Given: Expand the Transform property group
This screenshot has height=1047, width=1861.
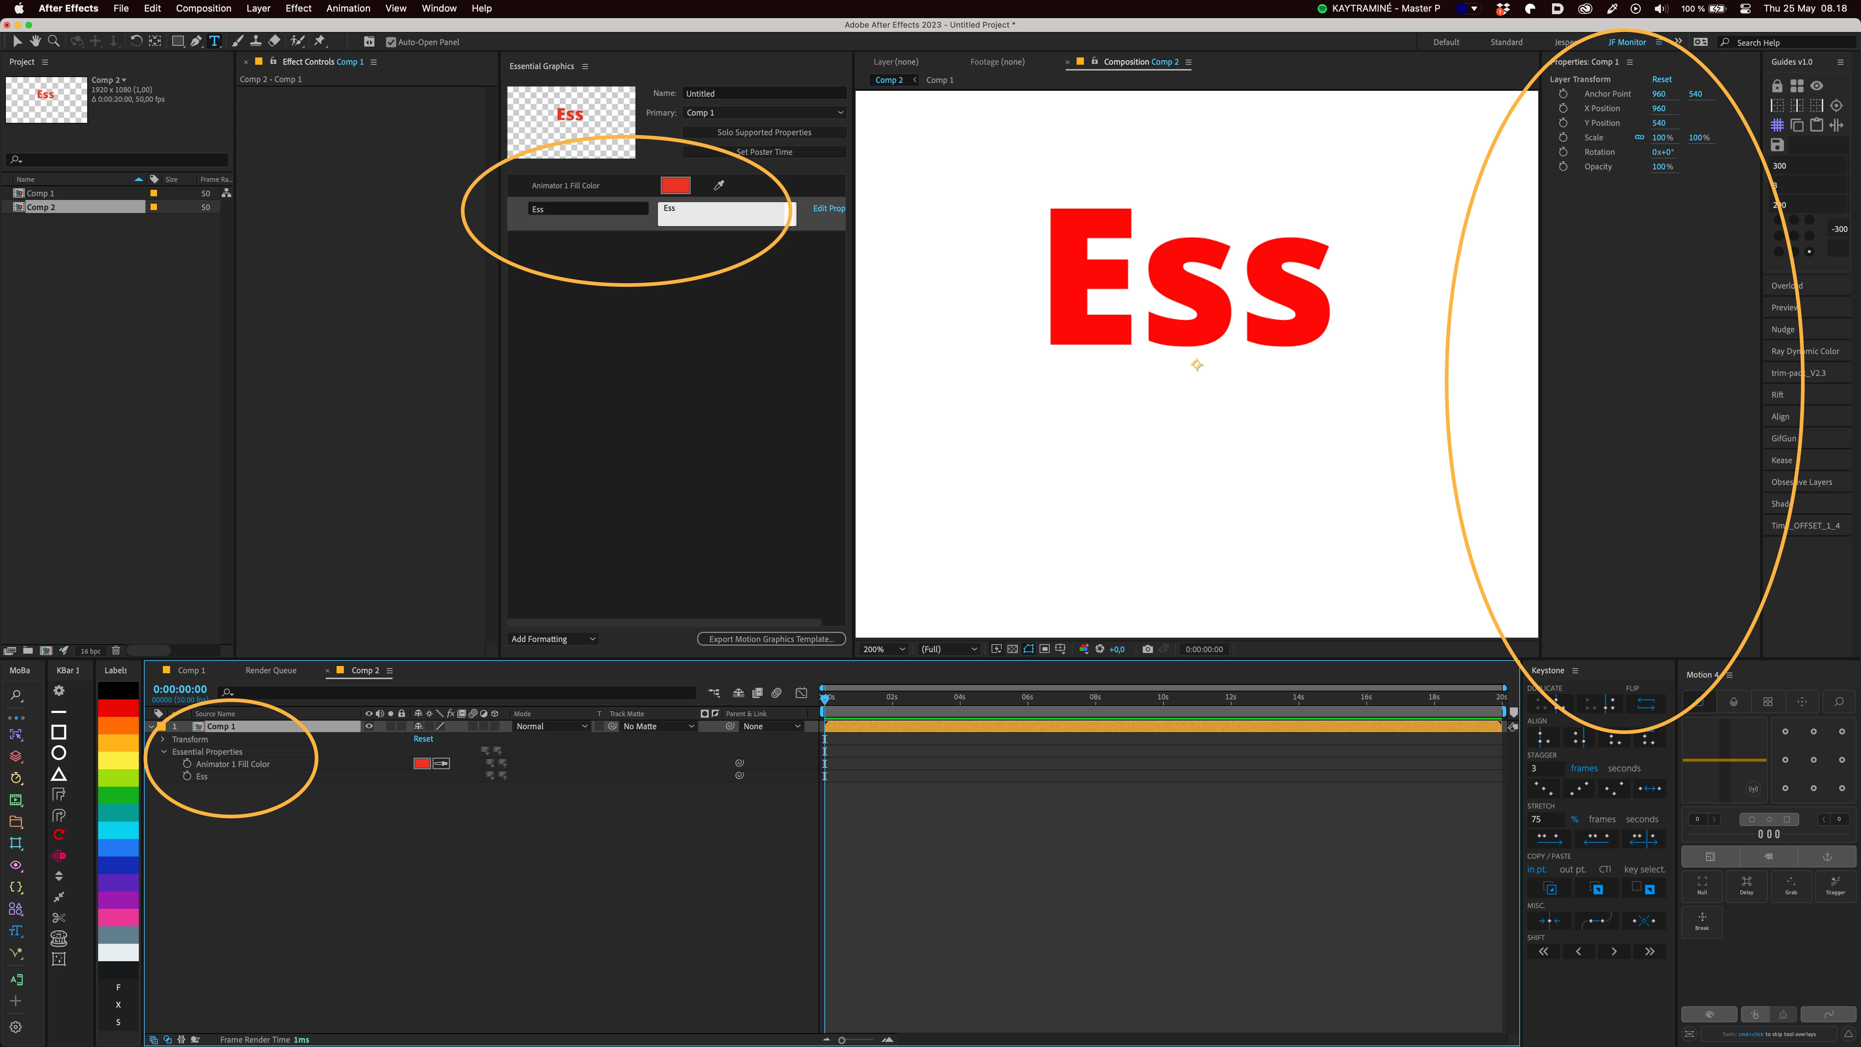Looking at the screenshot, I should (163, 739).
